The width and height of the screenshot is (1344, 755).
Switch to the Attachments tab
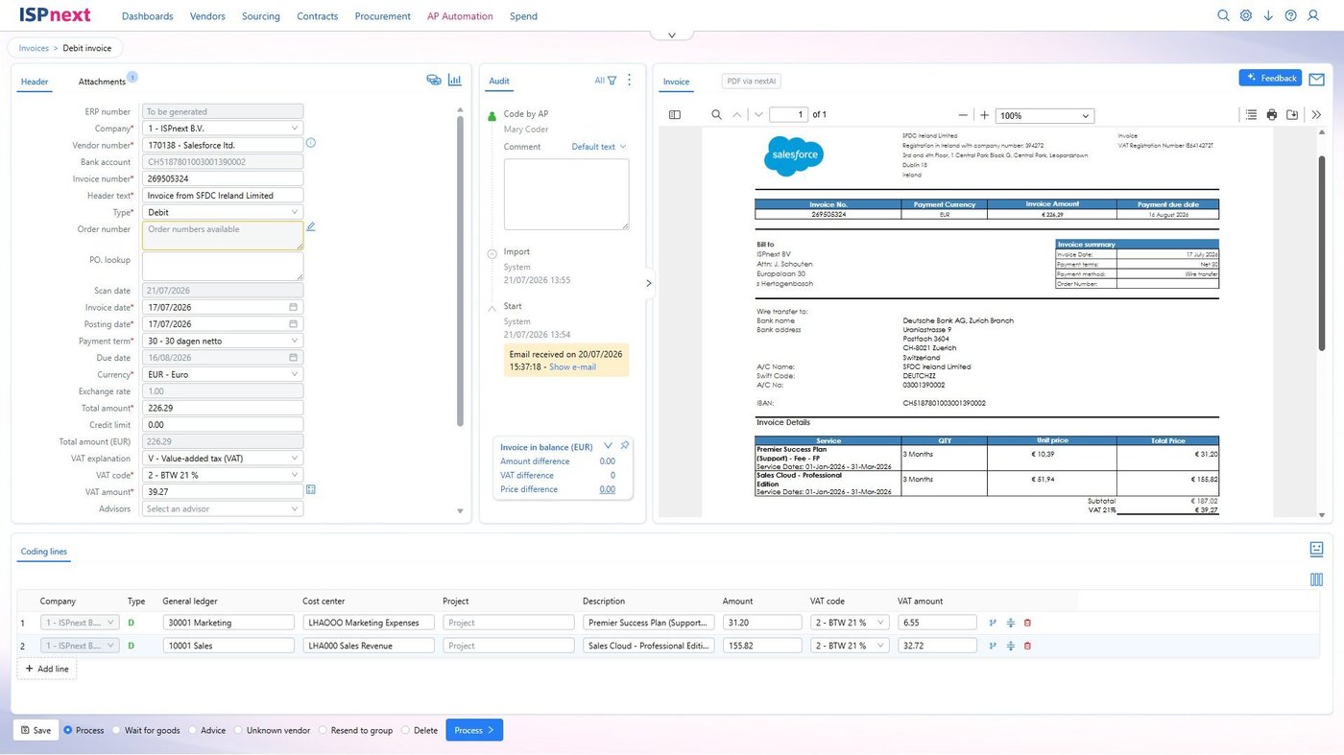tap(102, 82)
